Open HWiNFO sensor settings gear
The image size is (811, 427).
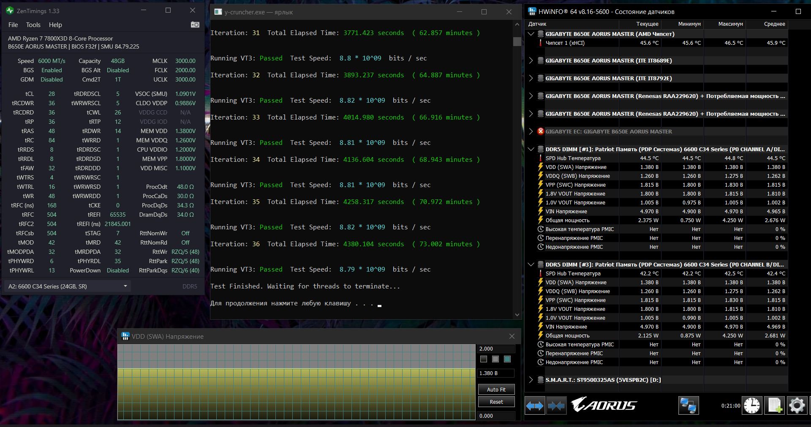[797, 406]
